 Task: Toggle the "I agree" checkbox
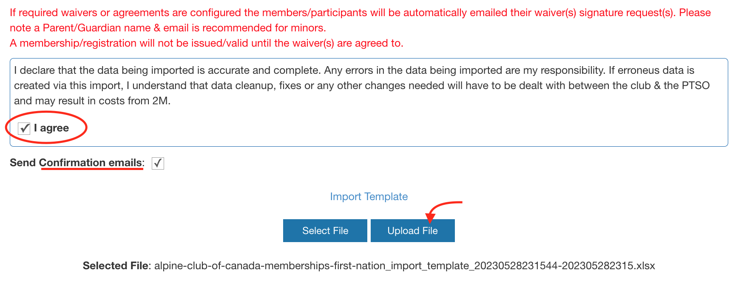(24, 128)
